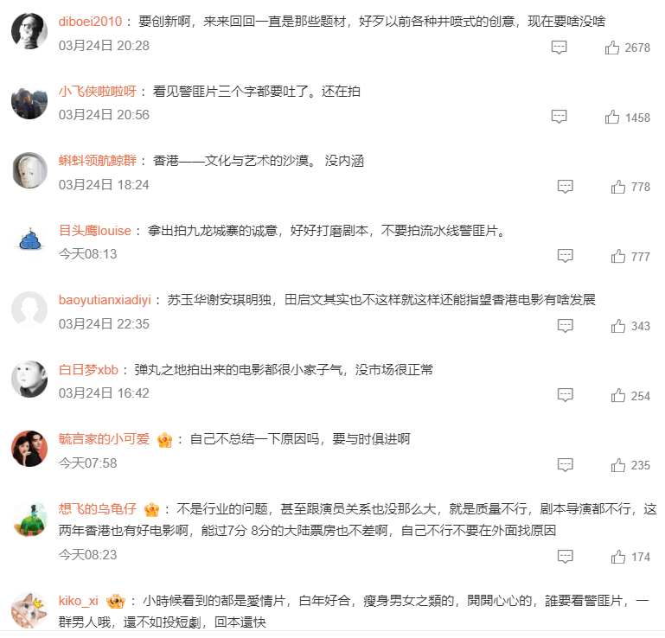Like baoyutianxiadiyi's comment with 343 likes
The height and width of the screenshot is (638, 665).
(x=618, y=326)
